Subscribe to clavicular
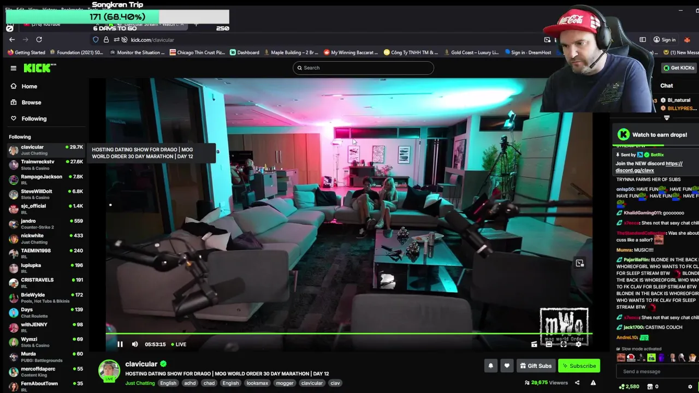This screenshot has width=699, height=393. (579, 366)
